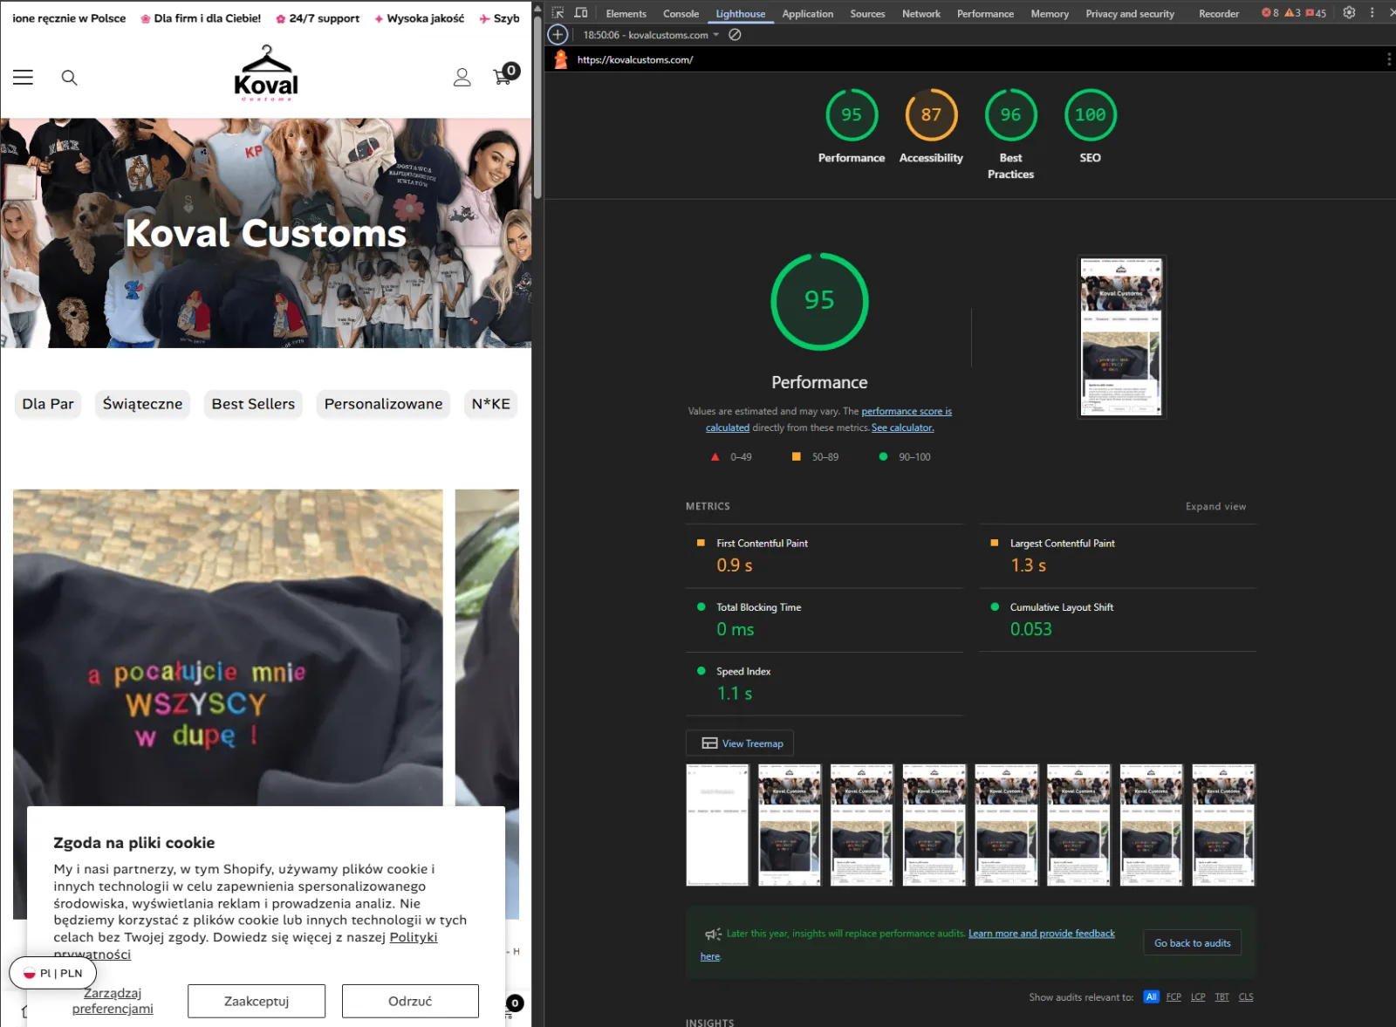Image resolution: width=1396 pixels, height=1027 pixels.
Task: Expand the Total Blocking Time metric
Action: tap(825, 620)
